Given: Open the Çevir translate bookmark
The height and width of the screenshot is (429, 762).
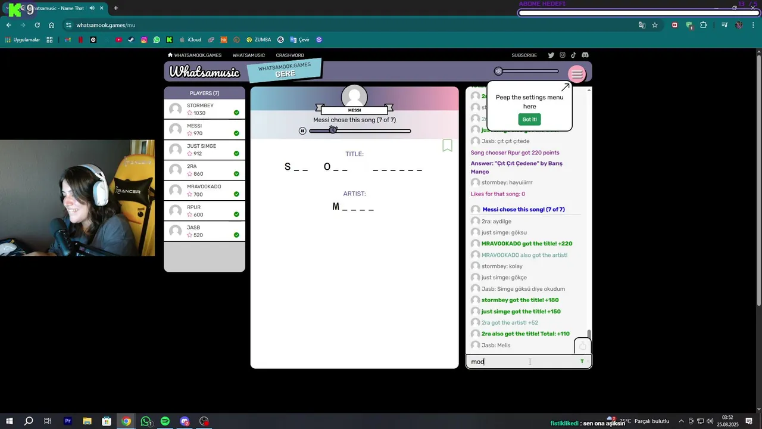Looking at the screenshot, I should [x=299, y=40].
